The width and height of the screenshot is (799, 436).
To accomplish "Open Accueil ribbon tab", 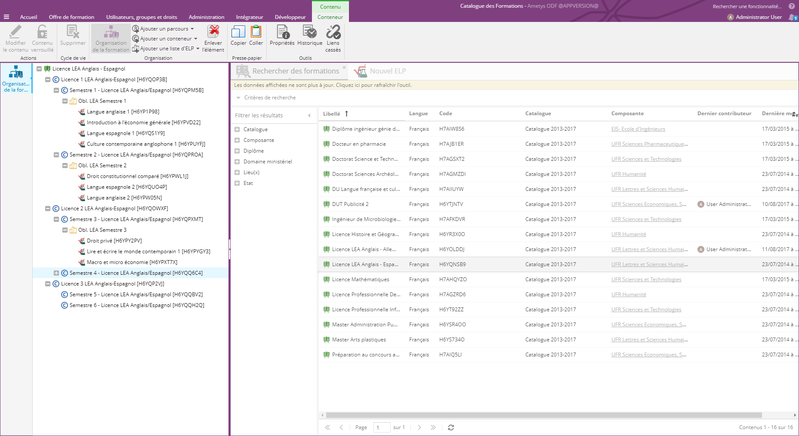I will pos(28,17).
